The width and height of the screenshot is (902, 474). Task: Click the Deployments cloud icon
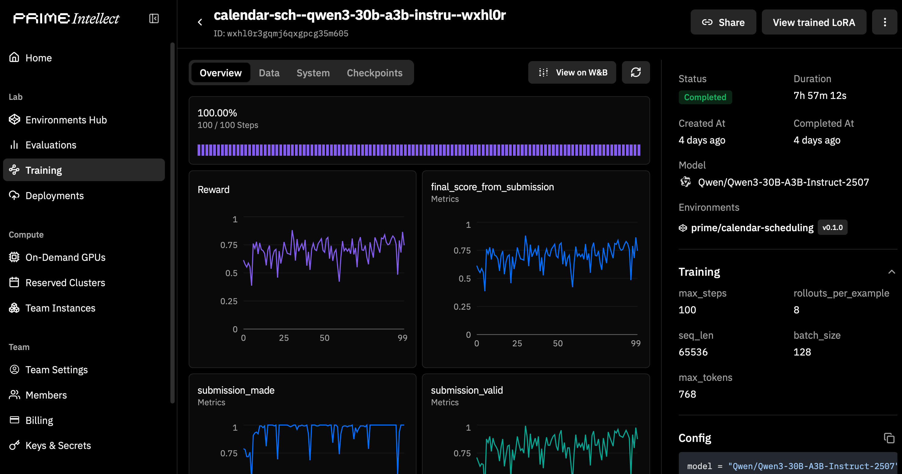click(x=14, y=195)
